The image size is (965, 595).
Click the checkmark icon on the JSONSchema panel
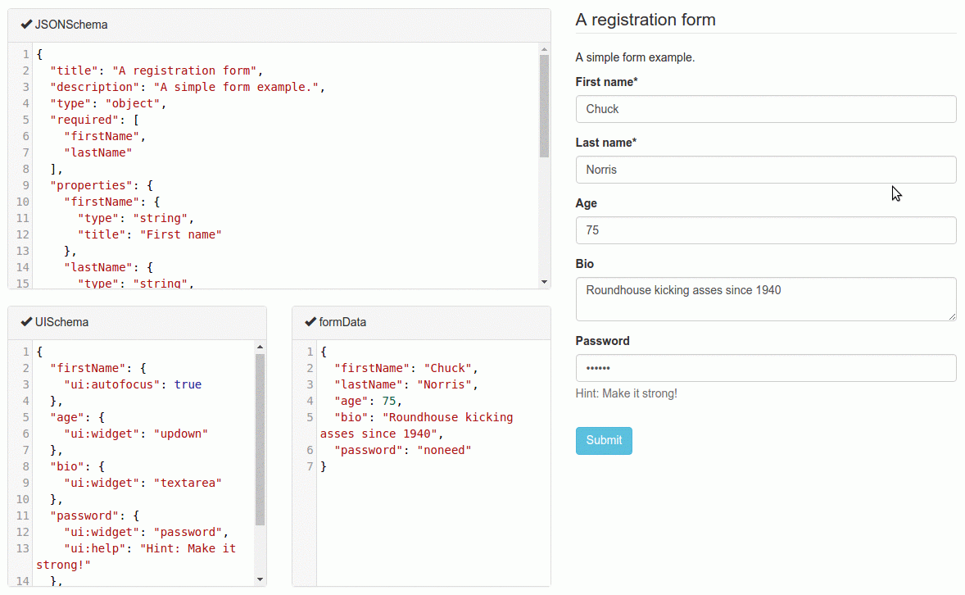(25, 25)
